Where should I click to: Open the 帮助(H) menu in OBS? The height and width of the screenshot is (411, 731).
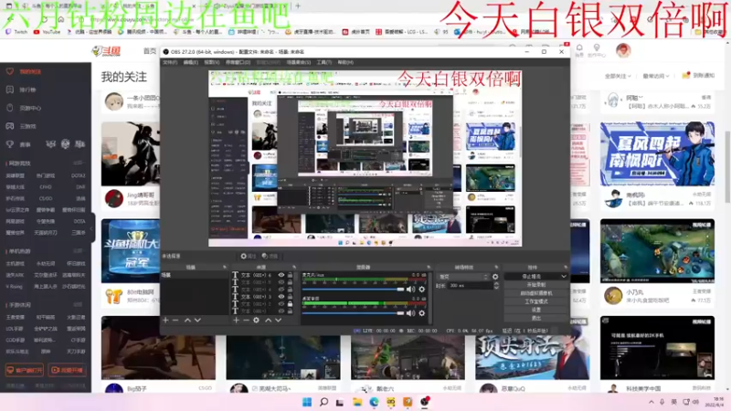click(345, 62)
